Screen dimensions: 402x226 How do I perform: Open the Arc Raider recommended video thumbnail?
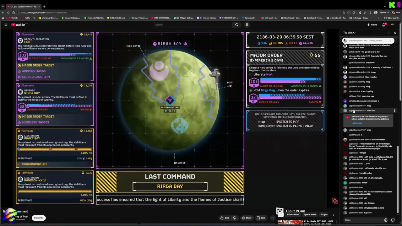[290, 222]
